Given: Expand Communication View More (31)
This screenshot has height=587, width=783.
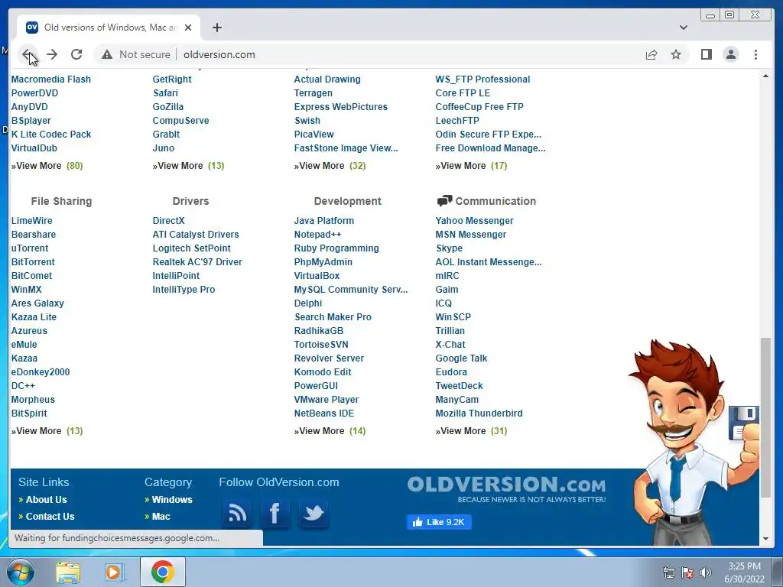Looking at the screenshot, I should tap(471, 431).
